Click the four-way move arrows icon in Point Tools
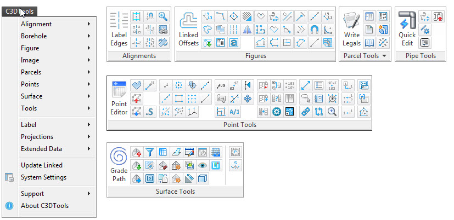This screenshot has width=454, height=220. click(248, 99)
